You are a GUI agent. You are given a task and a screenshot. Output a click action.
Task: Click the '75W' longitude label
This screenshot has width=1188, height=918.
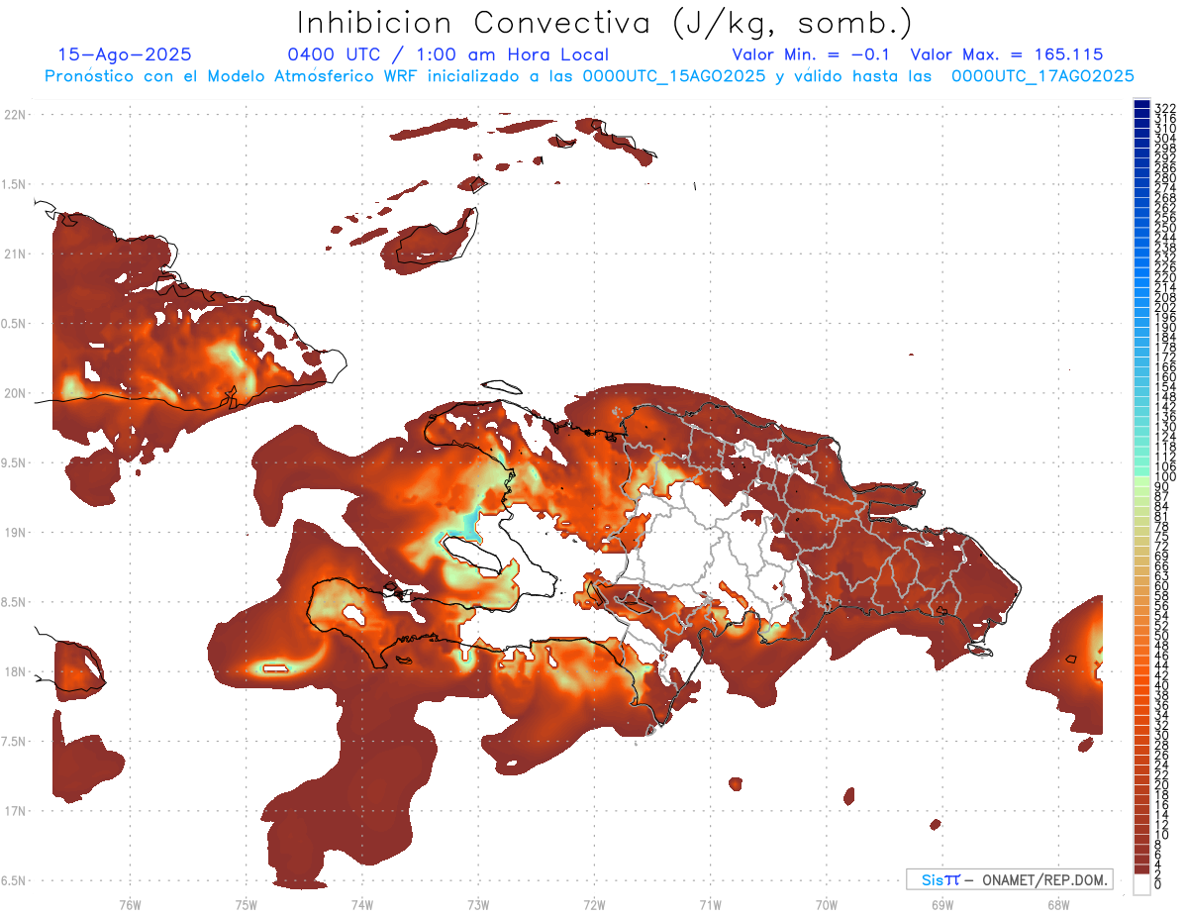246,904
